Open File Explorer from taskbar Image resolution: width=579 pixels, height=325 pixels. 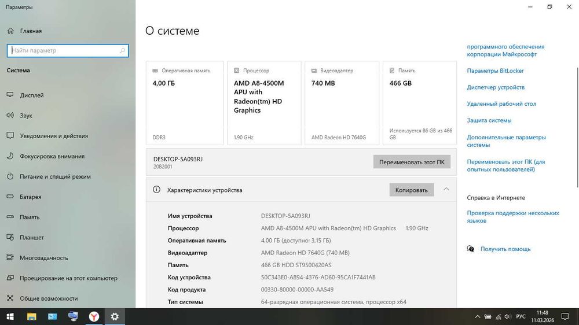click(31, 316)
